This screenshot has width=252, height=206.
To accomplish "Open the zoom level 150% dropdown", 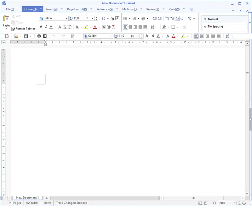I will pyautogui.click(x=235, y=203).
